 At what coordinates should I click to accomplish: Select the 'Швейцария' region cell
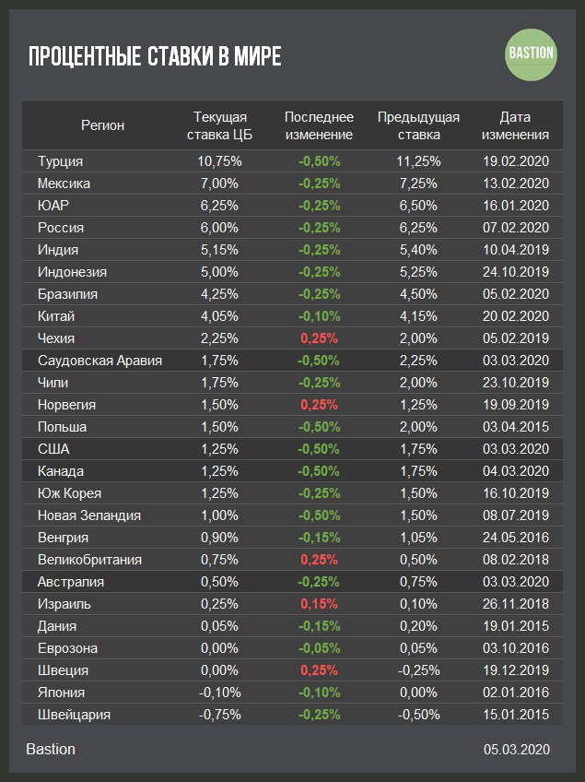[x=76, y=714]
